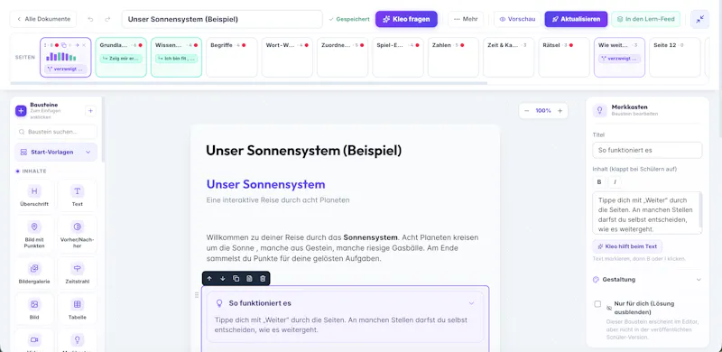Click the first page bar-chart thumbnail
The height and width of the screenshot is (352, 722).
60,57
